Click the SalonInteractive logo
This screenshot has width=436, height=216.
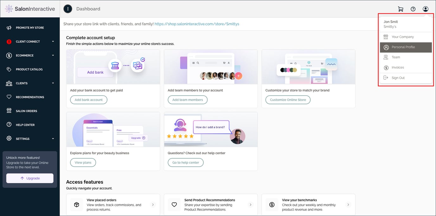point(30,9)
